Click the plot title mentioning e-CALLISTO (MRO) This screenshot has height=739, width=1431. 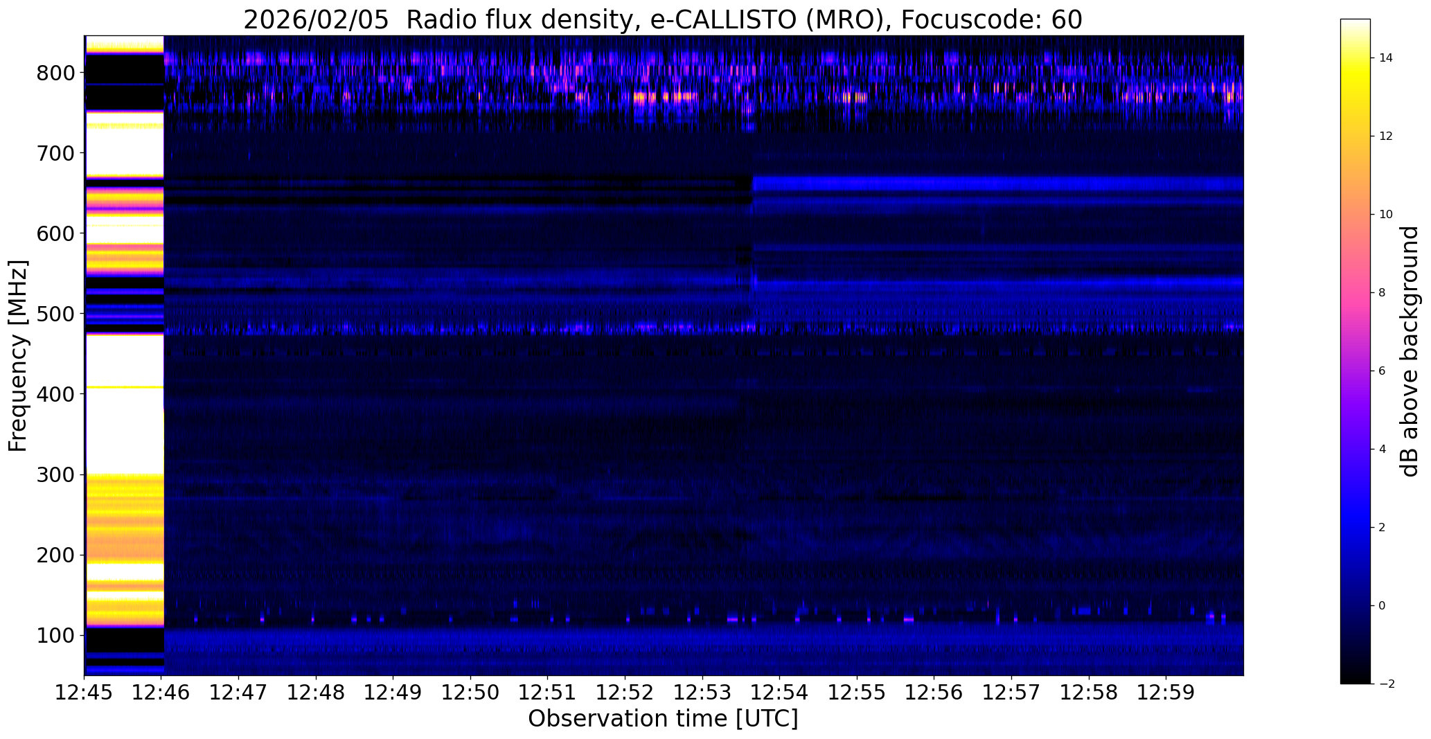[663, 20]
